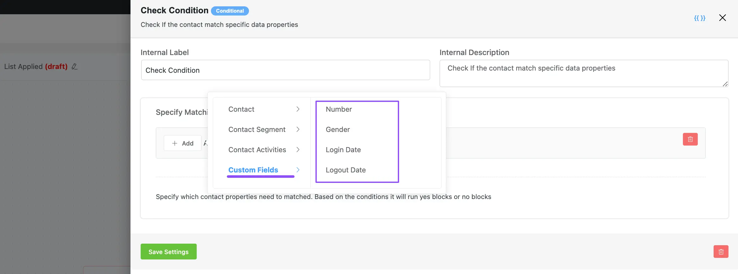
Task: Expand the chevron beside Custom Fields
Action: [x=298, y=170]
